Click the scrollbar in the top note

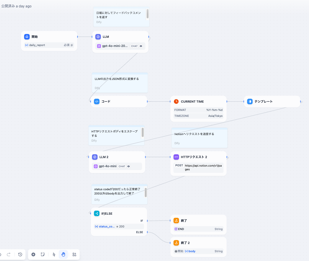pyautogui.click(x=147, y=14)
